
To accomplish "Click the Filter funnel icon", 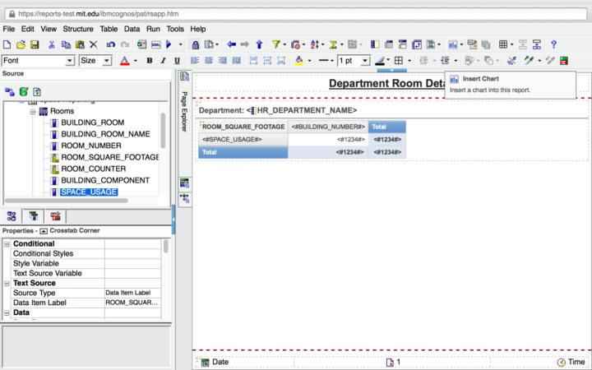I will 276,44.
